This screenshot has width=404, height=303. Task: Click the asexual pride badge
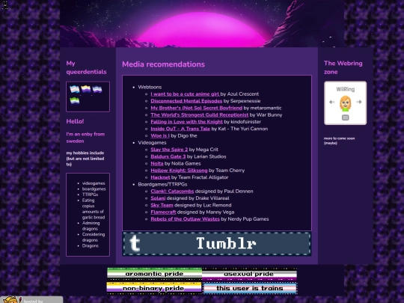click(x=249, y=274)
